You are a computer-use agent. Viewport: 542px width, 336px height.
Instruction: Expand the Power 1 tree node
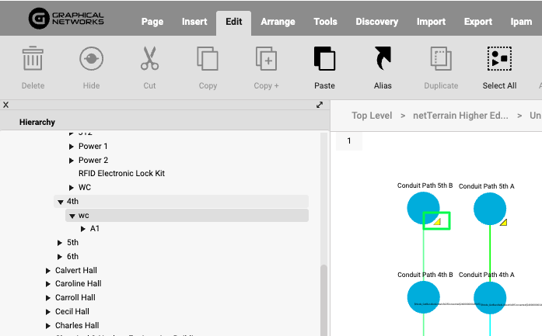[72, 147]
